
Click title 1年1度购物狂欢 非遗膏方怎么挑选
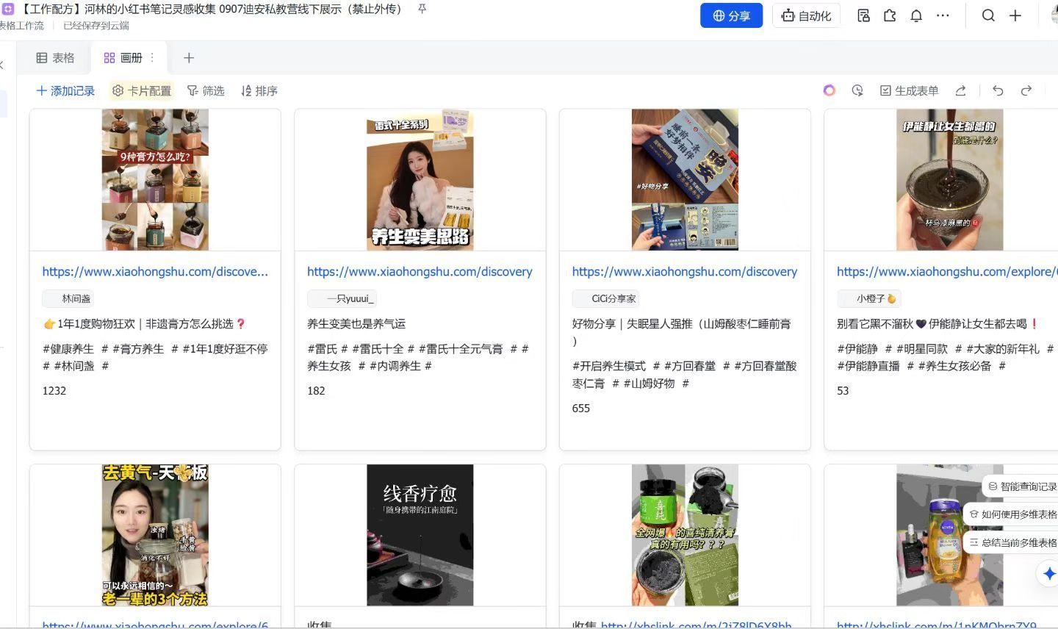144,323
